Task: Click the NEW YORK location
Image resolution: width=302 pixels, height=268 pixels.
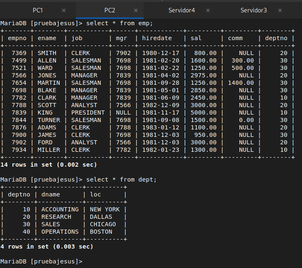Action: pyautogui.click(x=105, y=209)
